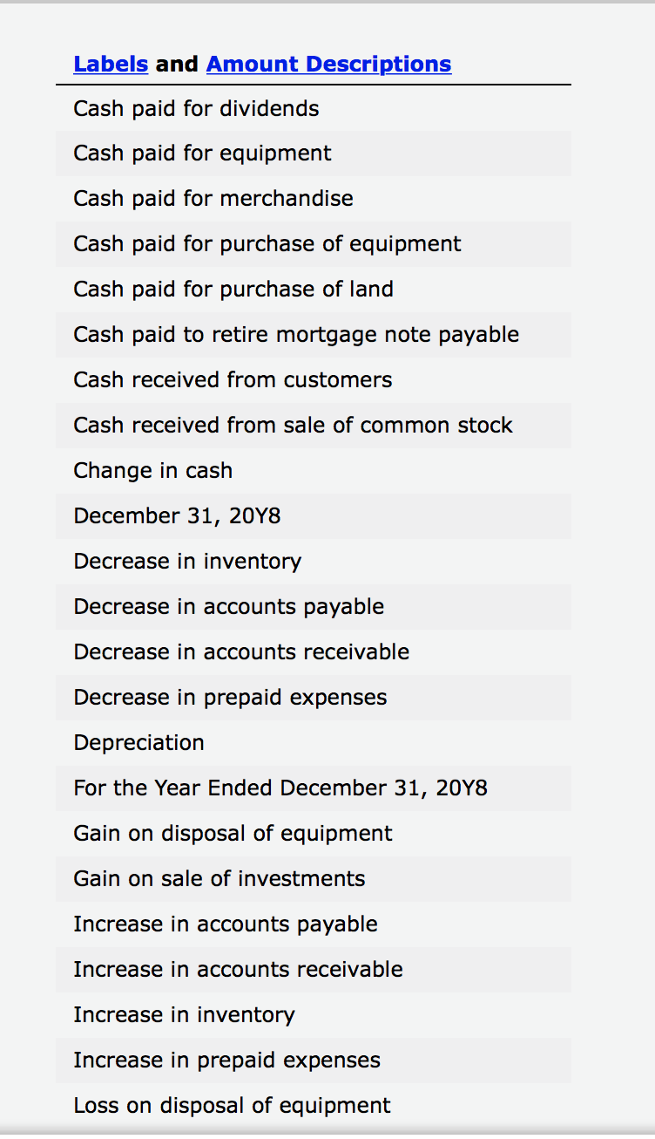Select the "Depreciation" description
The height and width of the screenshot is (1139, 655).
(139, 742)
